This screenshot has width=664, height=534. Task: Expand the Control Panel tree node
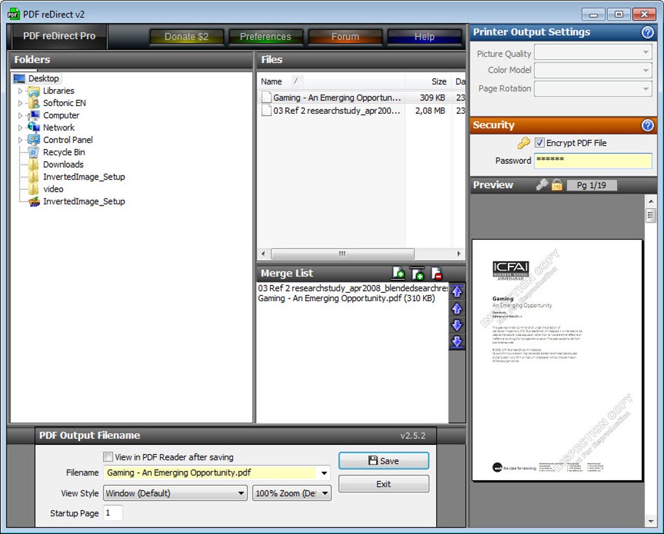[20, 140]
